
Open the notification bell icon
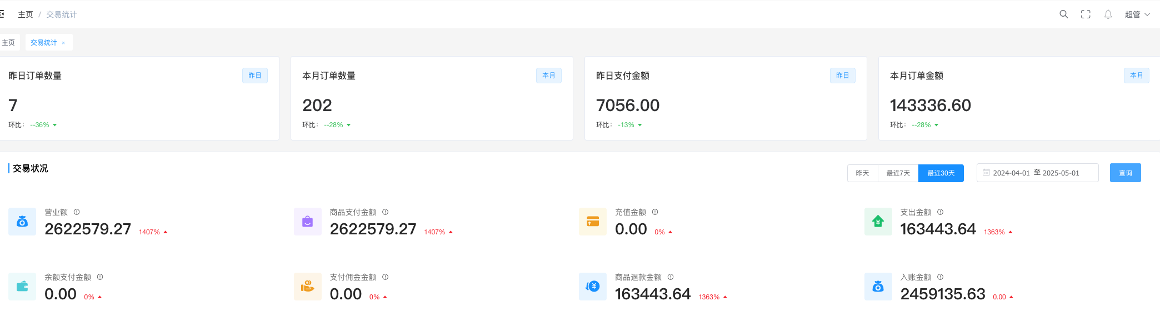(x=1108, y=14)
